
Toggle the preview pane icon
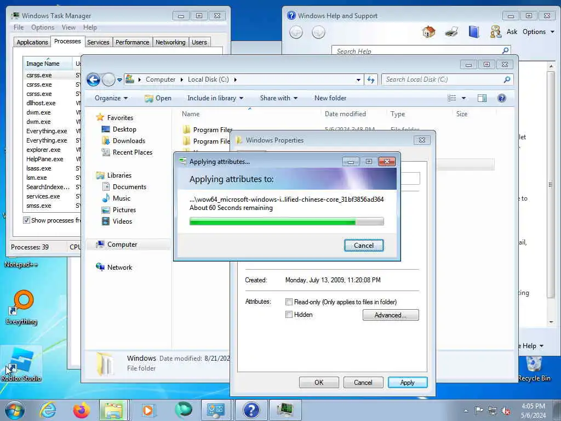[482, 98]
